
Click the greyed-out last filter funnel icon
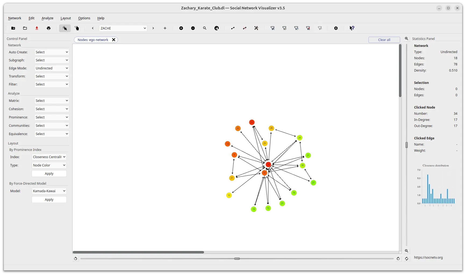320,28
